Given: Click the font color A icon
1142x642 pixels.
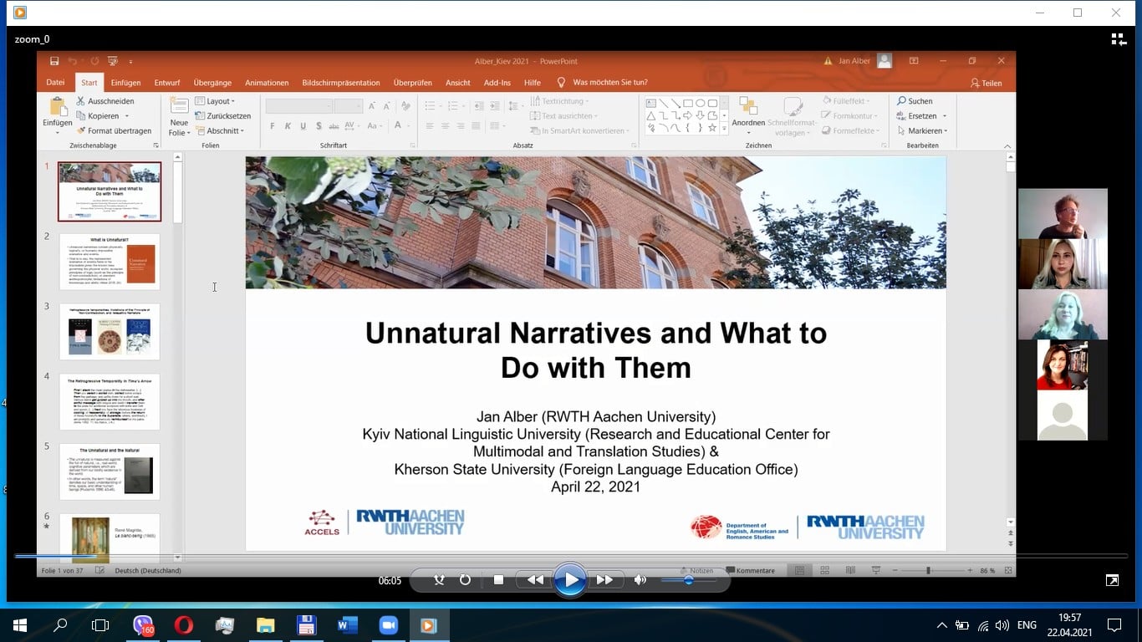Looking at the screenshot, I should [398, 126].
